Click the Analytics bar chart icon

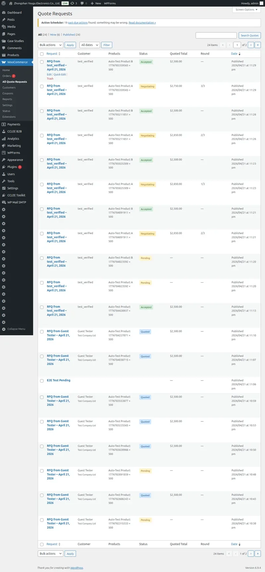[4, 139]
